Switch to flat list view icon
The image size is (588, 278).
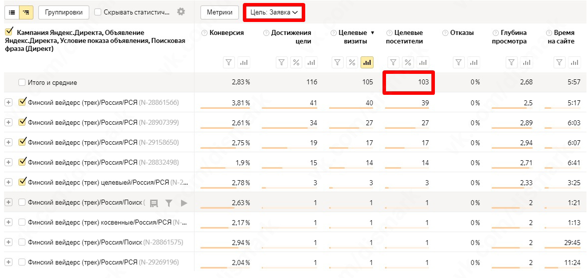tap(12, 12)
